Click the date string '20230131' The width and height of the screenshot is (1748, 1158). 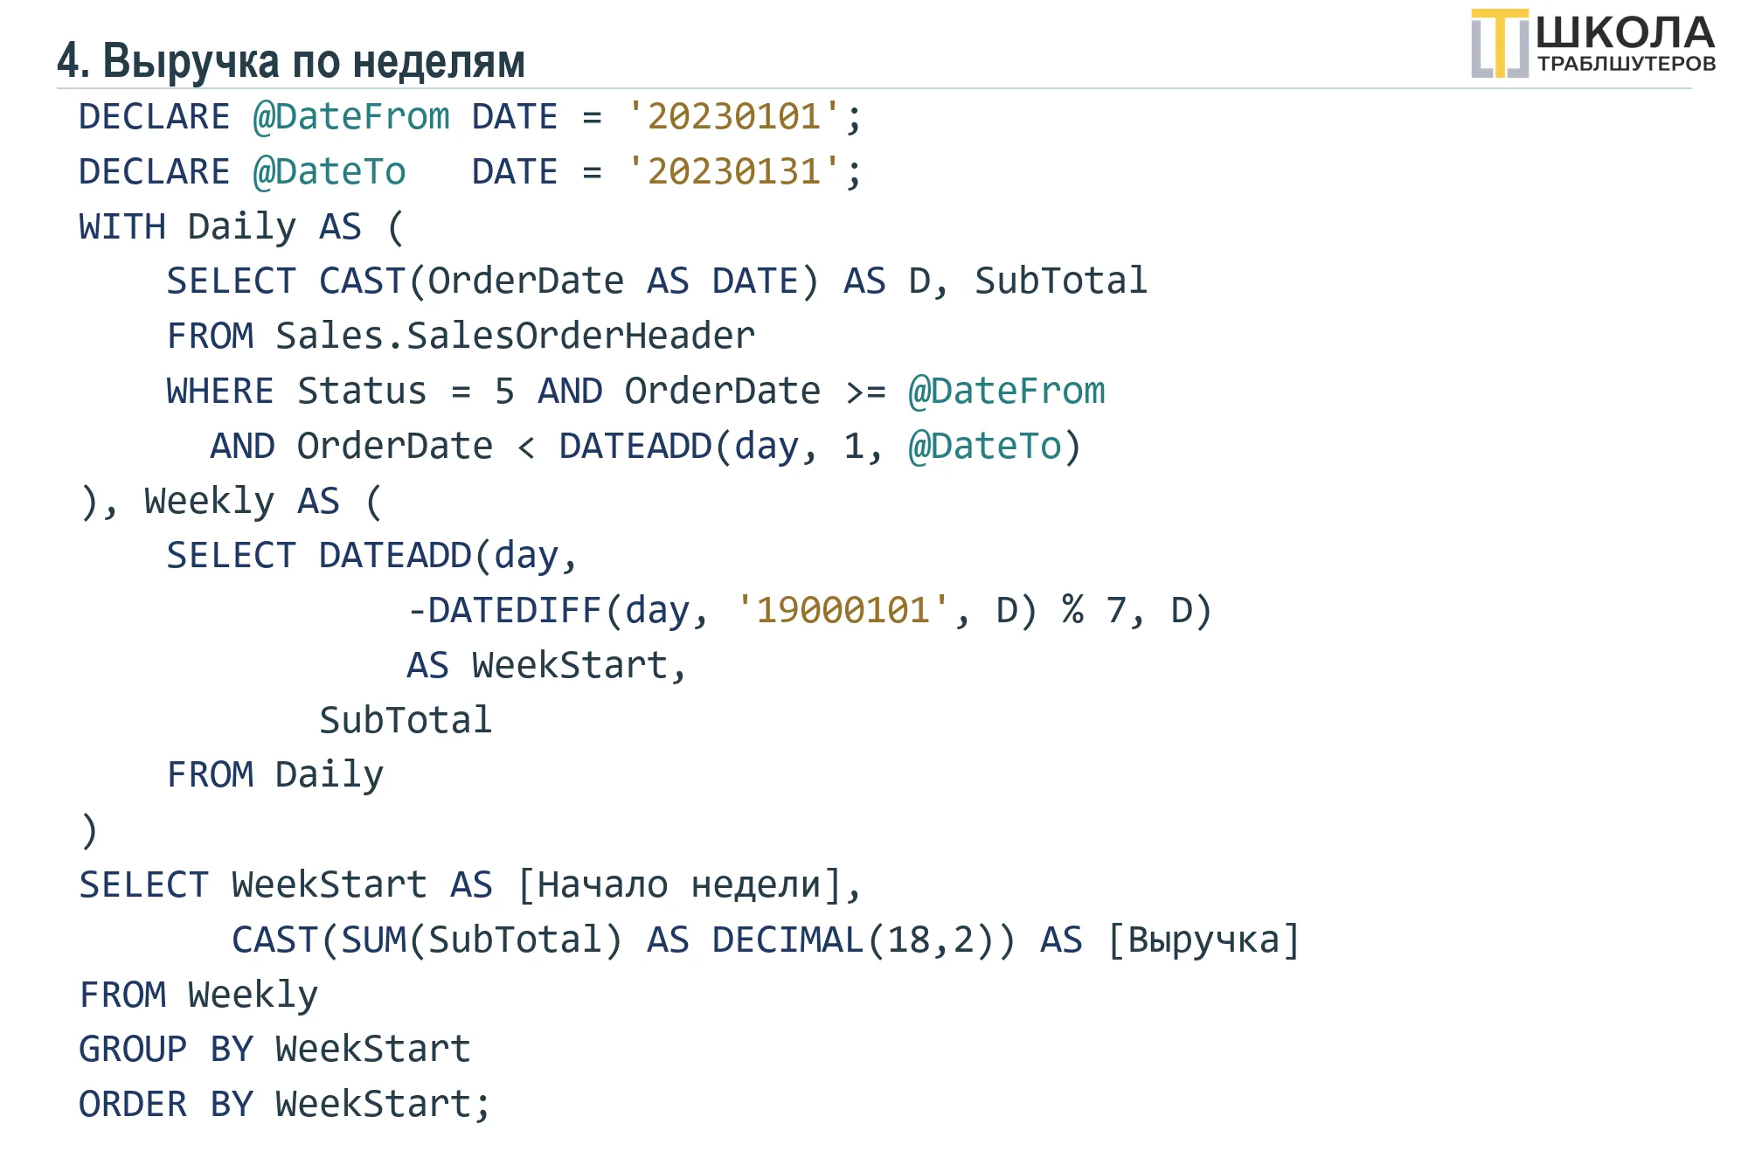733,171
